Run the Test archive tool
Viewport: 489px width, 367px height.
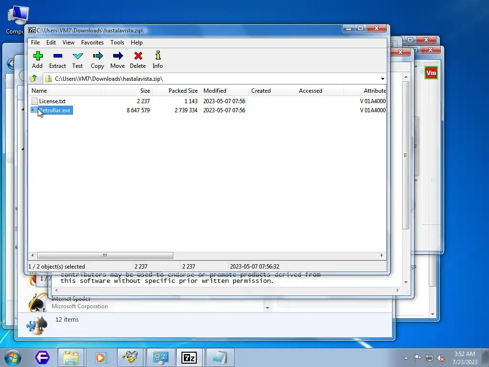(77, 56)
